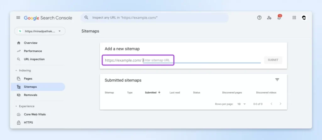This screenshot has height=140, width=322.
Task: Open the Rows per page dropdown
Action: coord(241,104)
